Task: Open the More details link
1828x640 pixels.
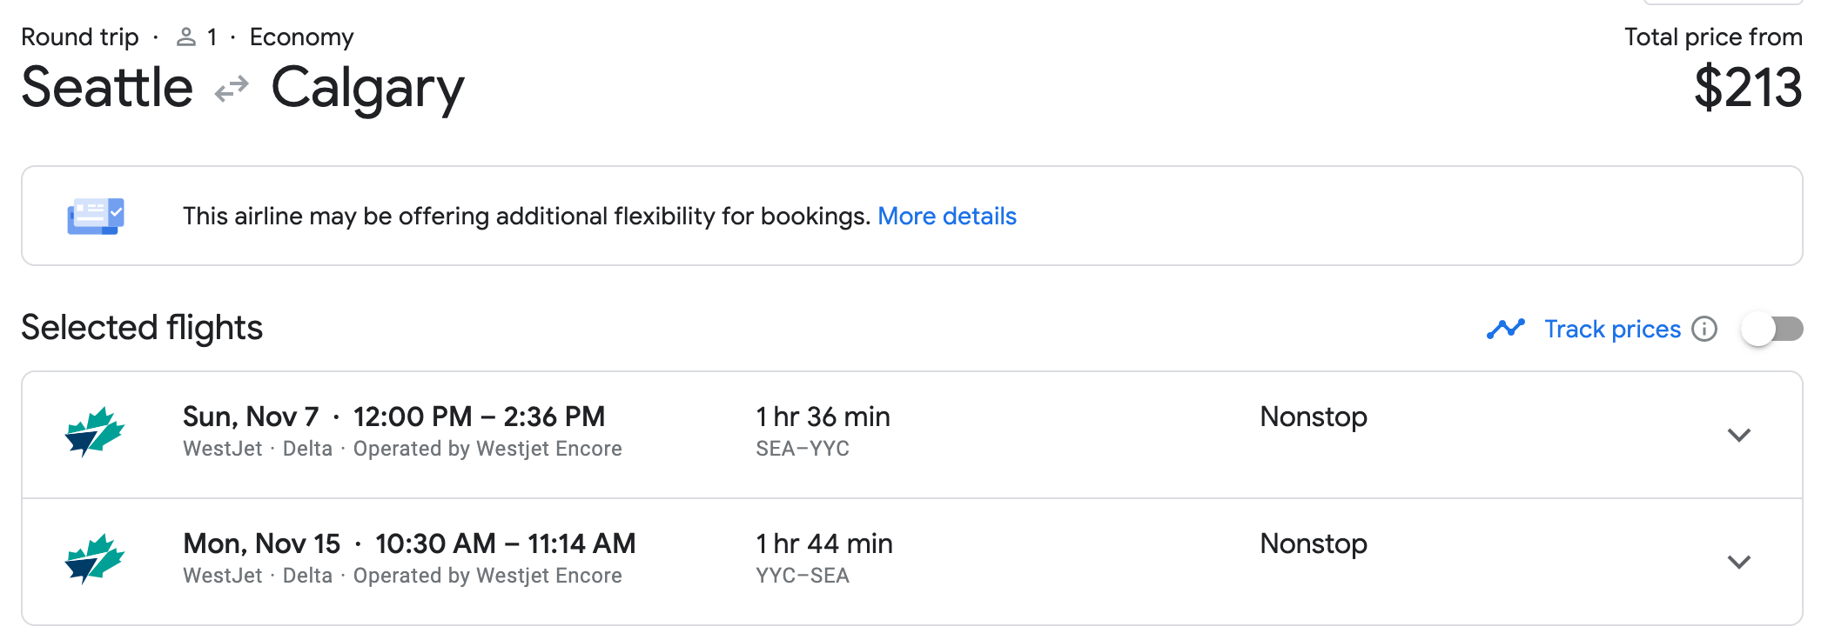Action: 946,217
